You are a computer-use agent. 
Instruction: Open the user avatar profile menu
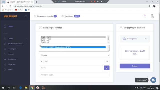click(152, 16)
